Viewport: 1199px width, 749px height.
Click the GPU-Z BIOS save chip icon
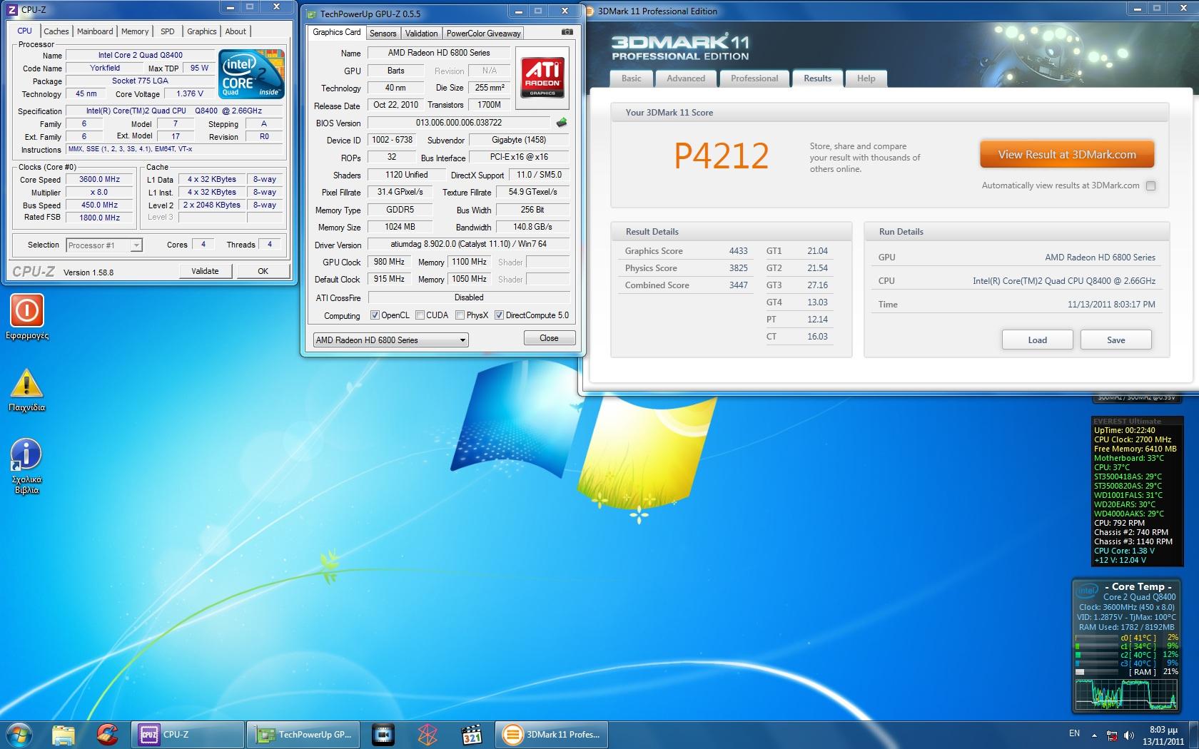[562, 123]
